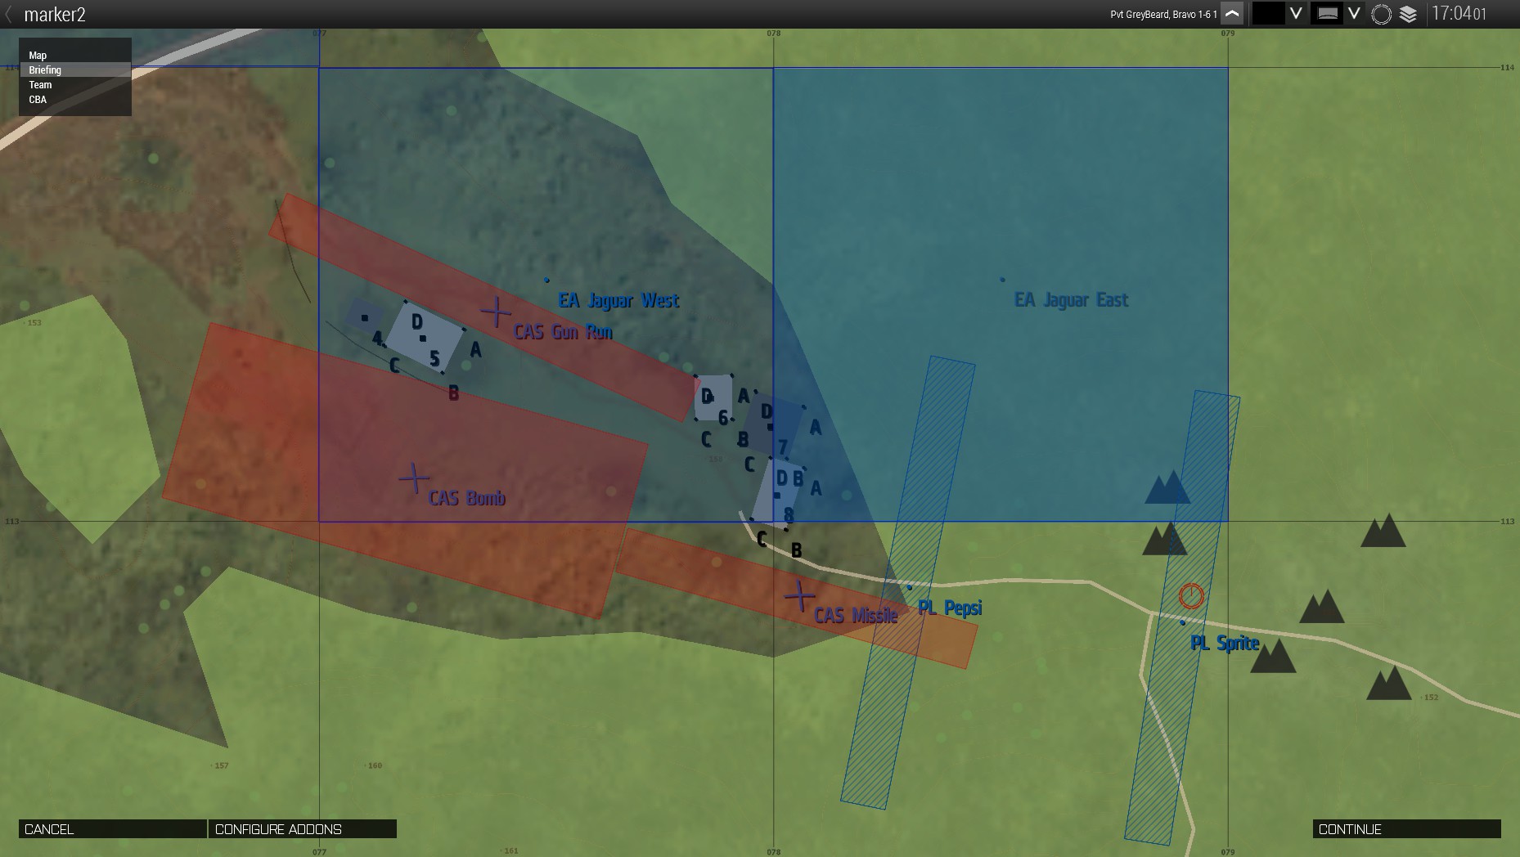Viewport: 1520px width, 857px height.
Task: Click the cross marker for CAS Missile
Action: click(799, 596)
